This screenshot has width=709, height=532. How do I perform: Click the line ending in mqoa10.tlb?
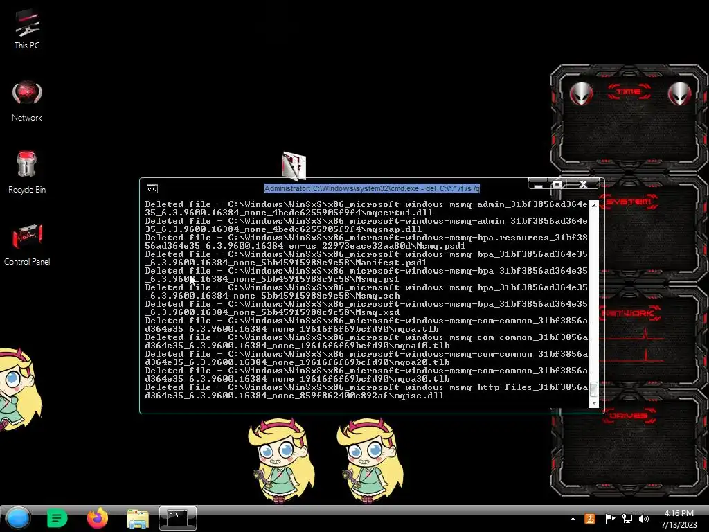tap(366, 342)
